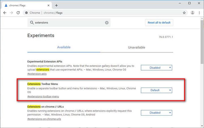204x128 pixels.
Task: Click description 'Enables running extensions on chrome://'
Action: pyautogui.click(x=80, y=113)
